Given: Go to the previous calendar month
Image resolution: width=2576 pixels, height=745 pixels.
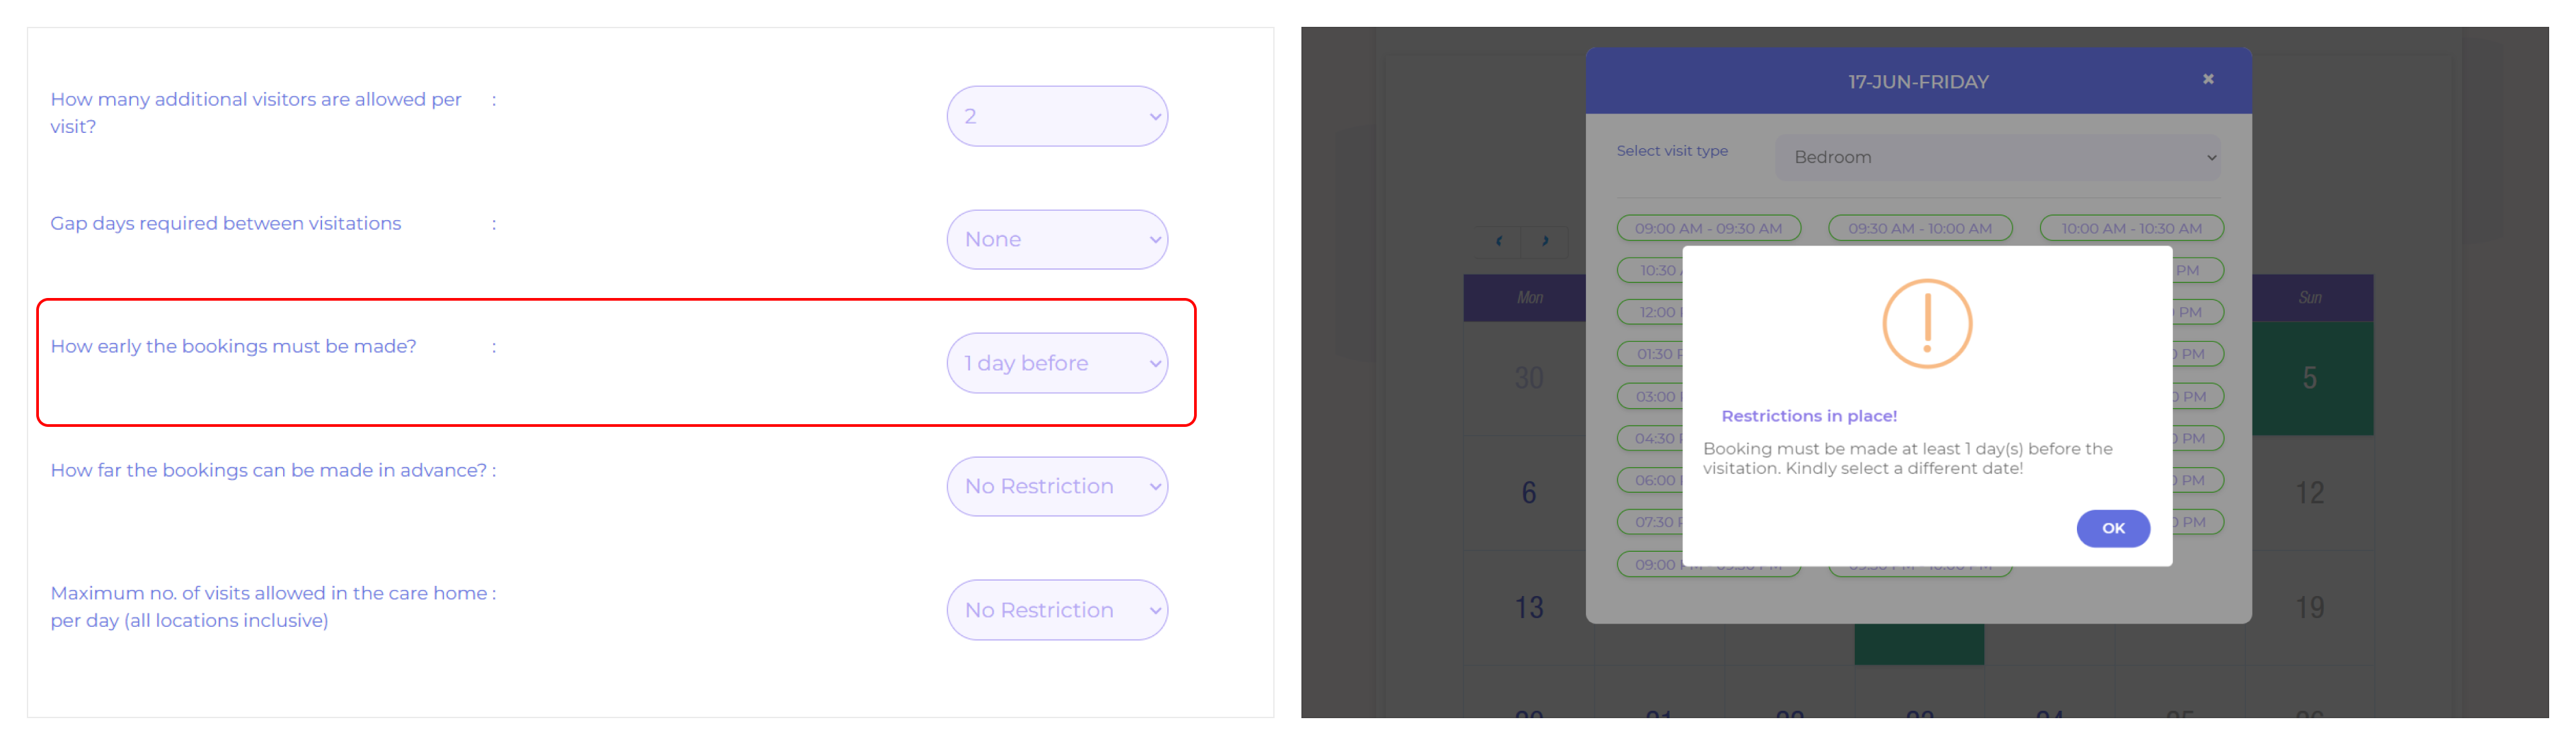Looking at the screenshot, I should click(1498, 241).
